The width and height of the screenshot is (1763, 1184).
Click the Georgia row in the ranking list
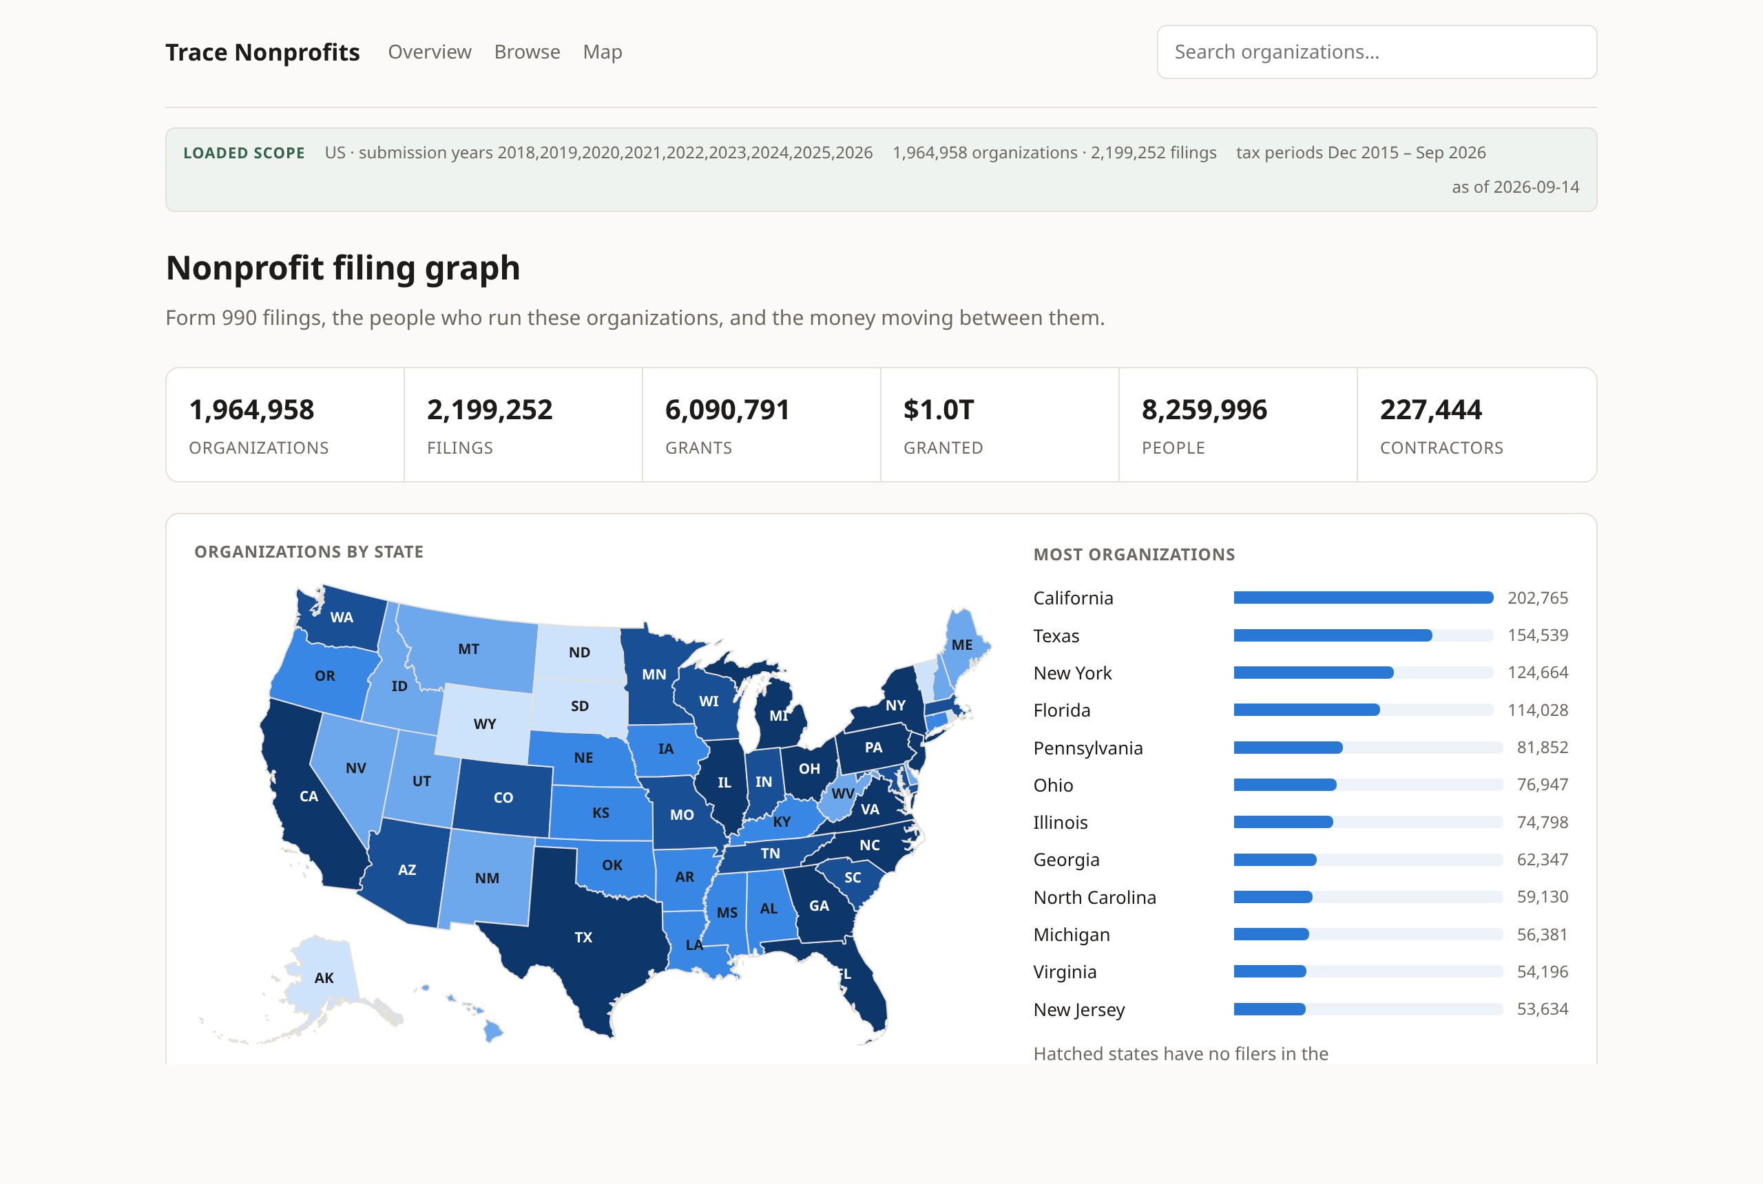pyautogui.click(x=1301, y=859)
